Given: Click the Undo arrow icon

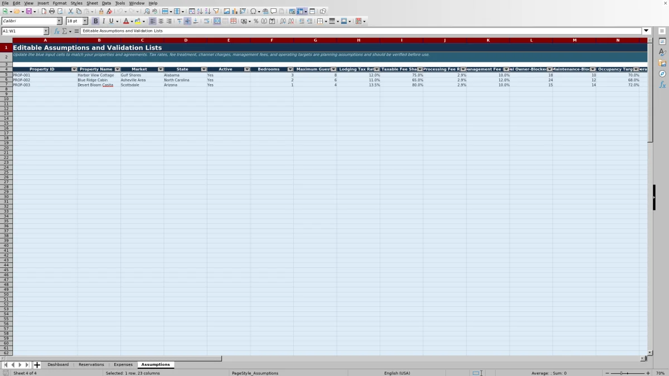Looking at the screenshot, I should click(x=119, y=11).
